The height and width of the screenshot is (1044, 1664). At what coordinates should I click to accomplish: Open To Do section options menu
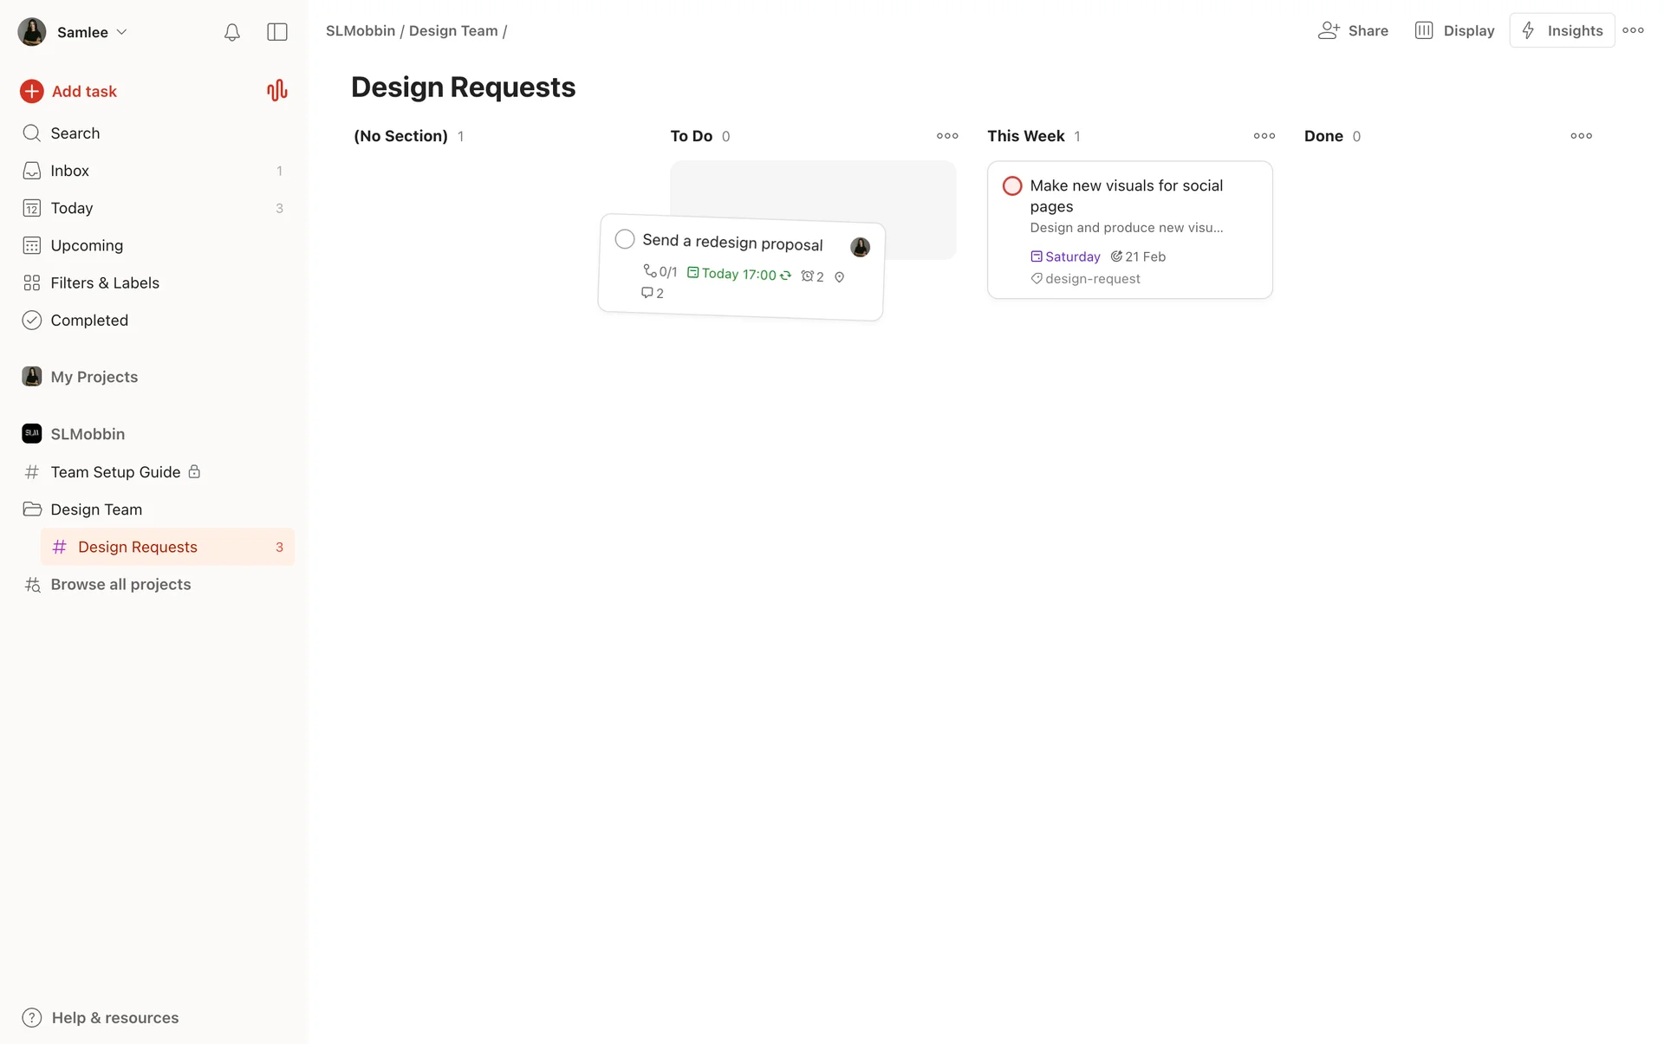click(946, 136)
